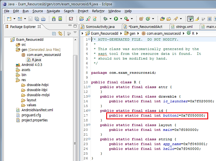Viewport: 216px width, 161px height.
Task: Open the Run menu
Action: coord(25,11)
